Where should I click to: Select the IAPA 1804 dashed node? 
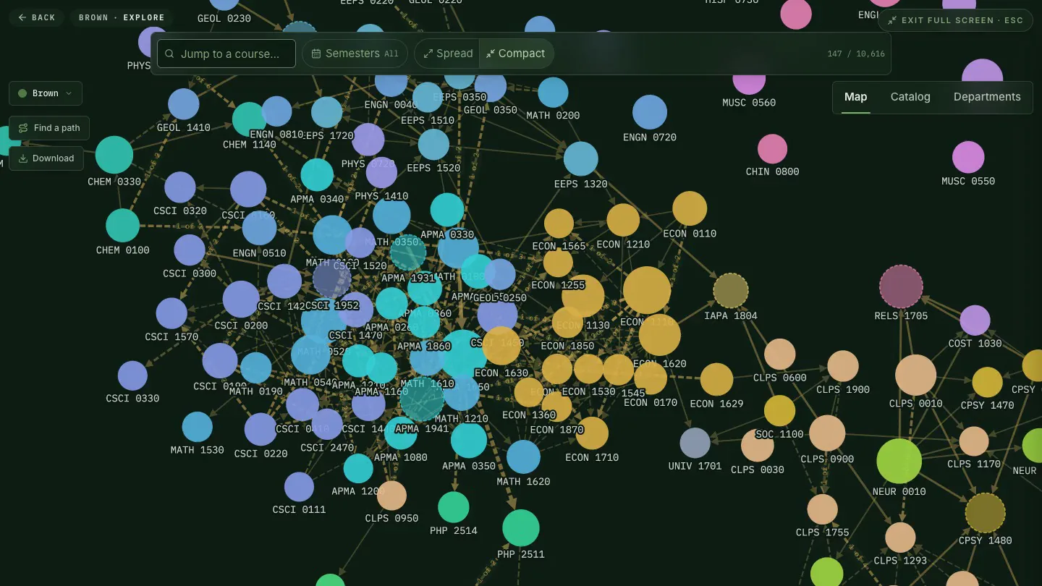point(731,291)
